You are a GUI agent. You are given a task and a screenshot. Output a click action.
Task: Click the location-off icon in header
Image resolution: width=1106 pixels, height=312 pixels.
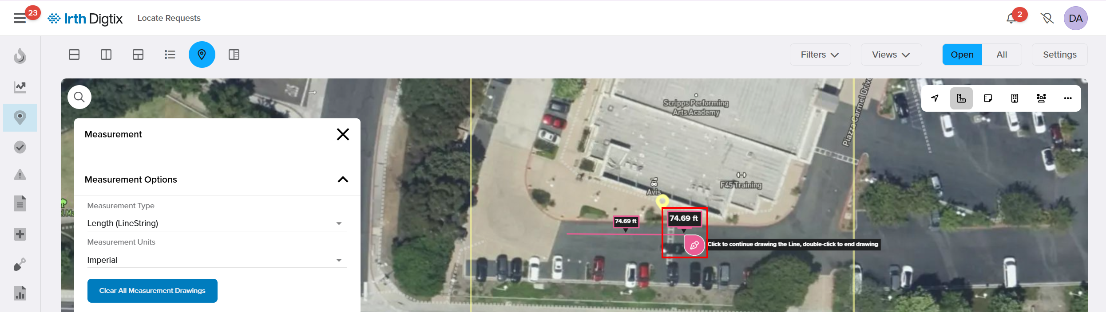pyautogui.click(x=1047, y=18)
